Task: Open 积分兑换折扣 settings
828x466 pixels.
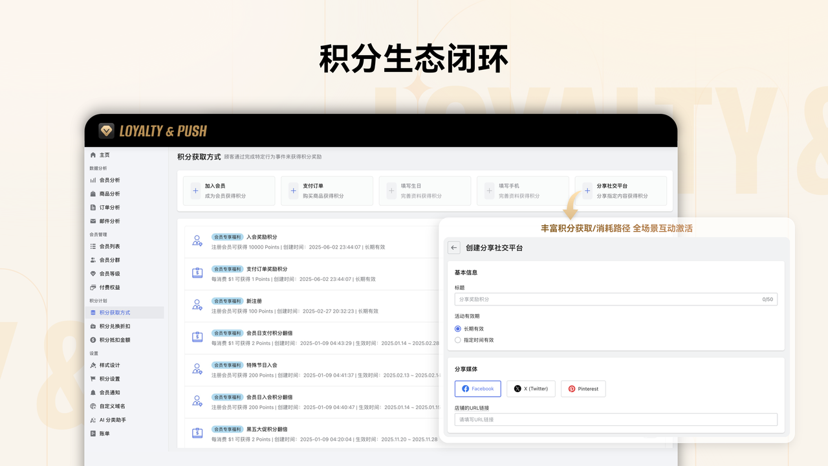Action: pos(113,325)
